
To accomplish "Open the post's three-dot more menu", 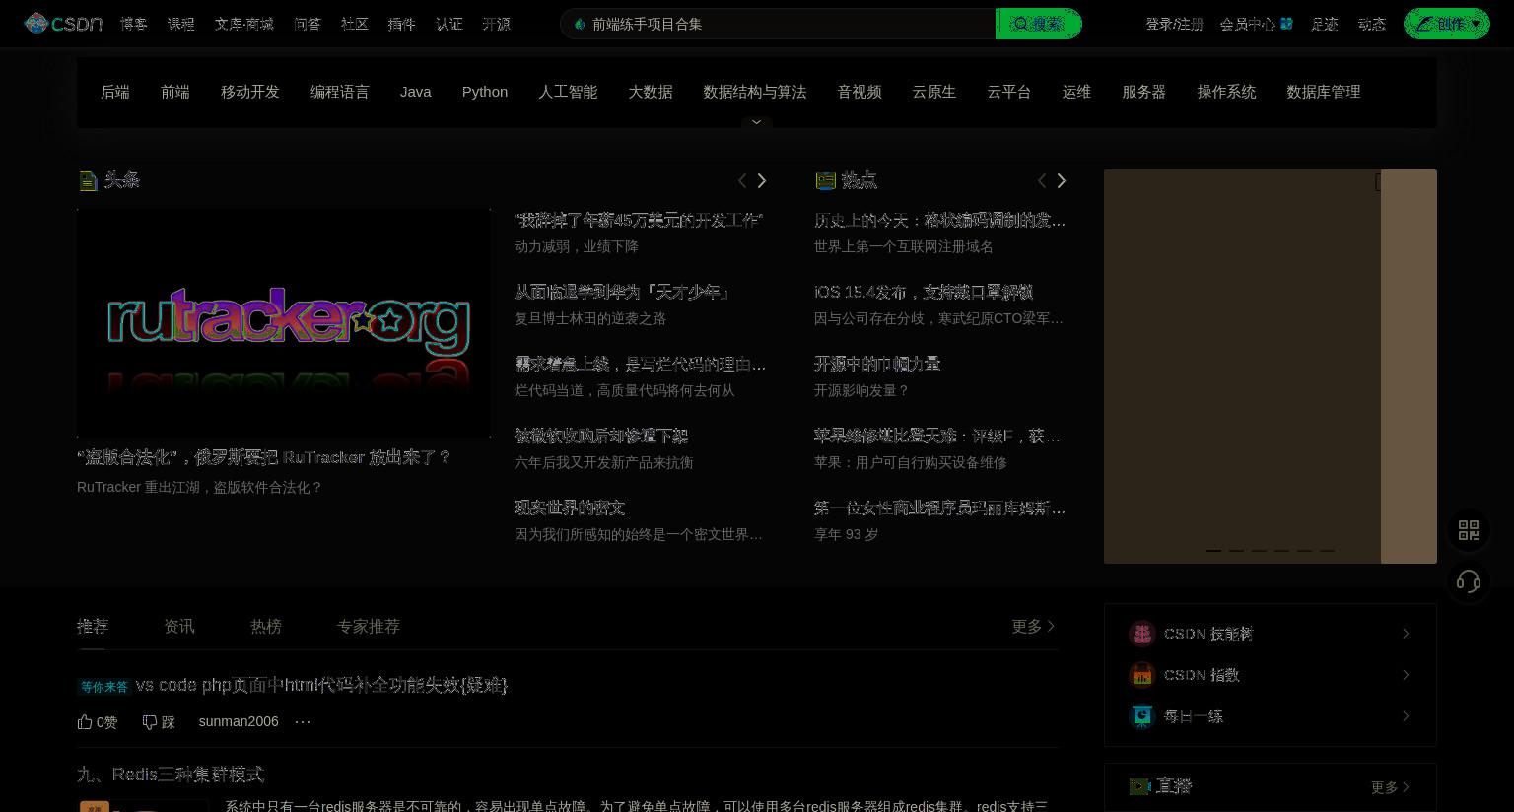I will point(303,721).
